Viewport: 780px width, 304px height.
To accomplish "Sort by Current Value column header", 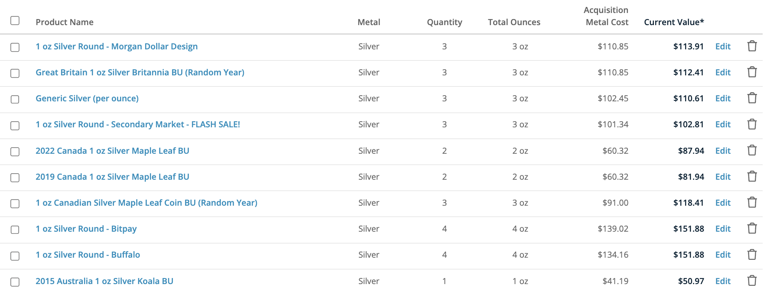I will 674,22.
